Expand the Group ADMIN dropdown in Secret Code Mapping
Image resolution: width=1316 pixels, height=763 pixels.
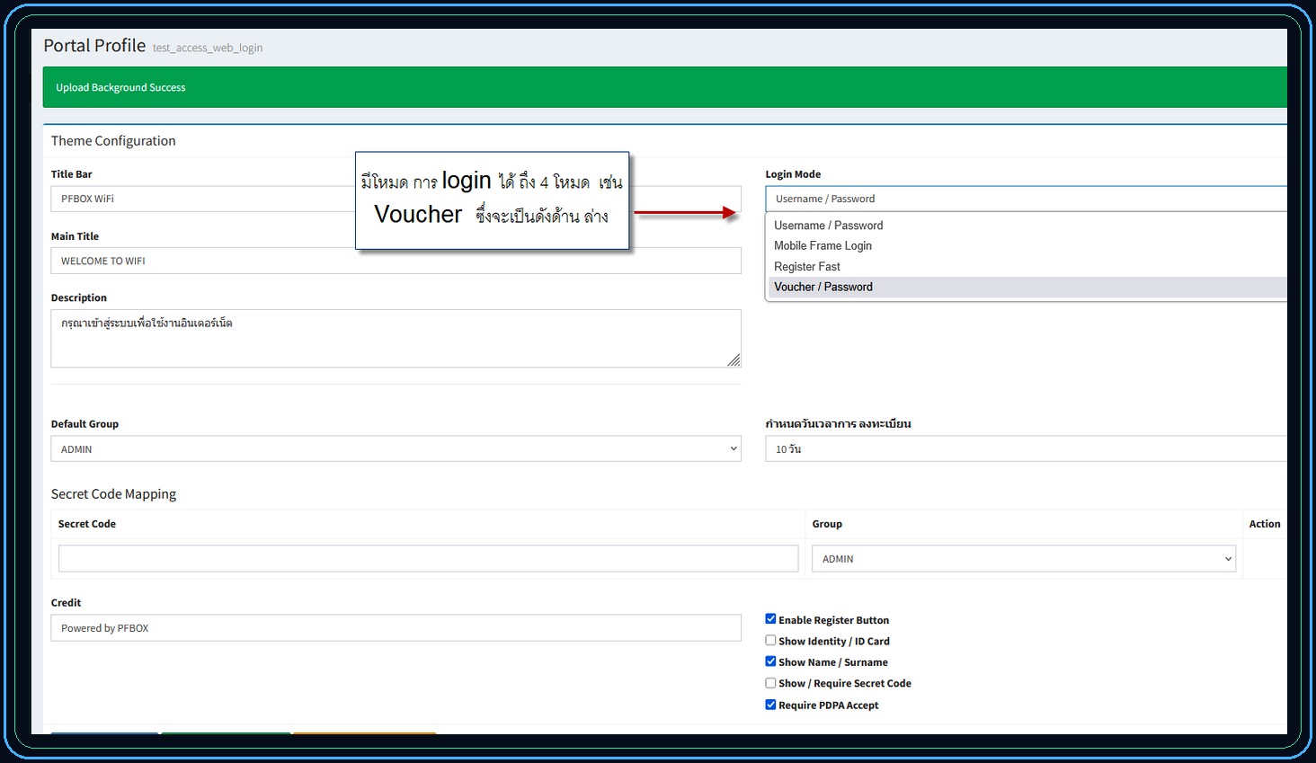(1024, 558)
